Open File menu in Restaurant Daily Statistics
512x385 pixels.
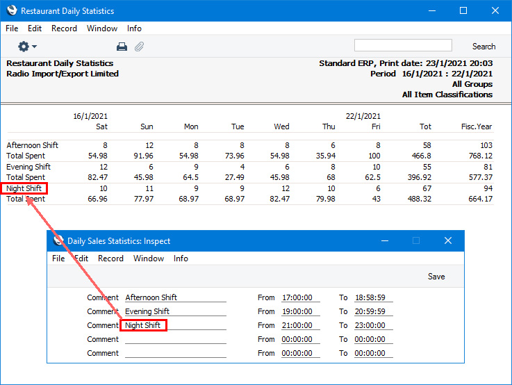[x=12, y=28]
